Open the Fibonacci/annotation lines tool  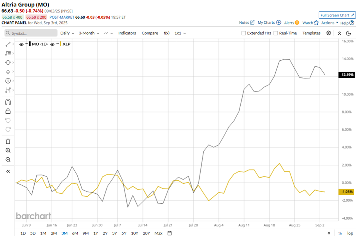tap(8, 53)
